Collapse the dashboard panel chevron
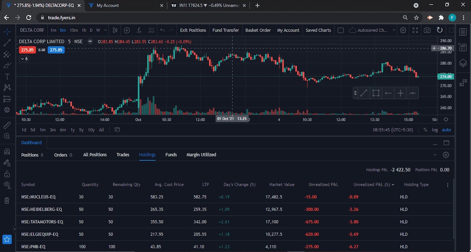This screenshot has height=252, width=471. click(435, 155)
